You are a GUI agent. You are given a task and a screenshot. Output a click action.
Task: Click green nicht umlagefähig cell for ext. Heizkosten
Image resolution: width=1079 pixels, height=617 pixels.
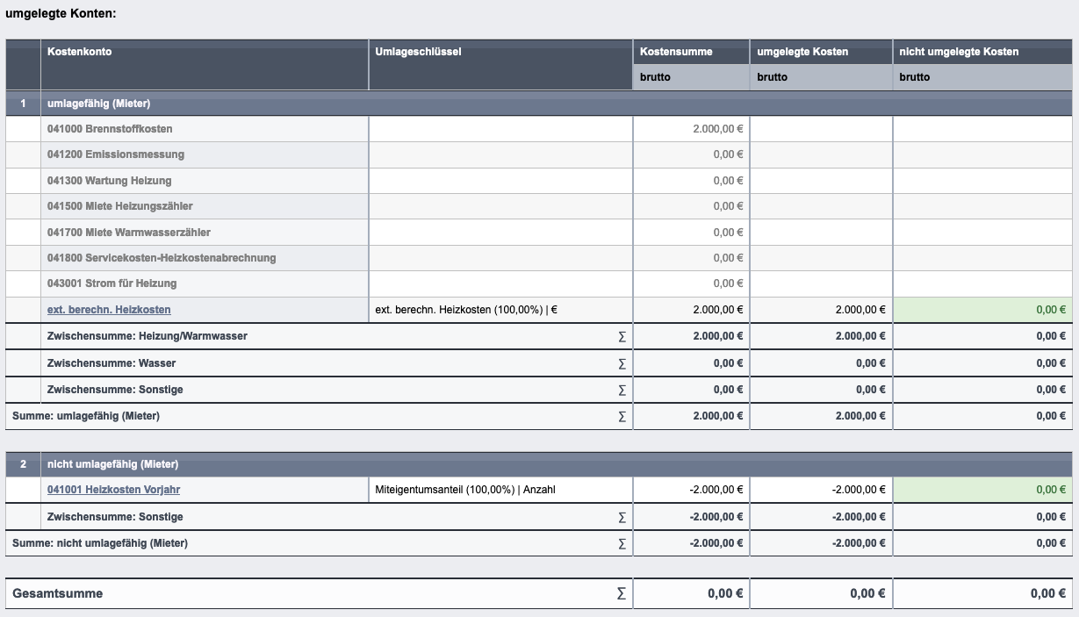tap(982, 310)
